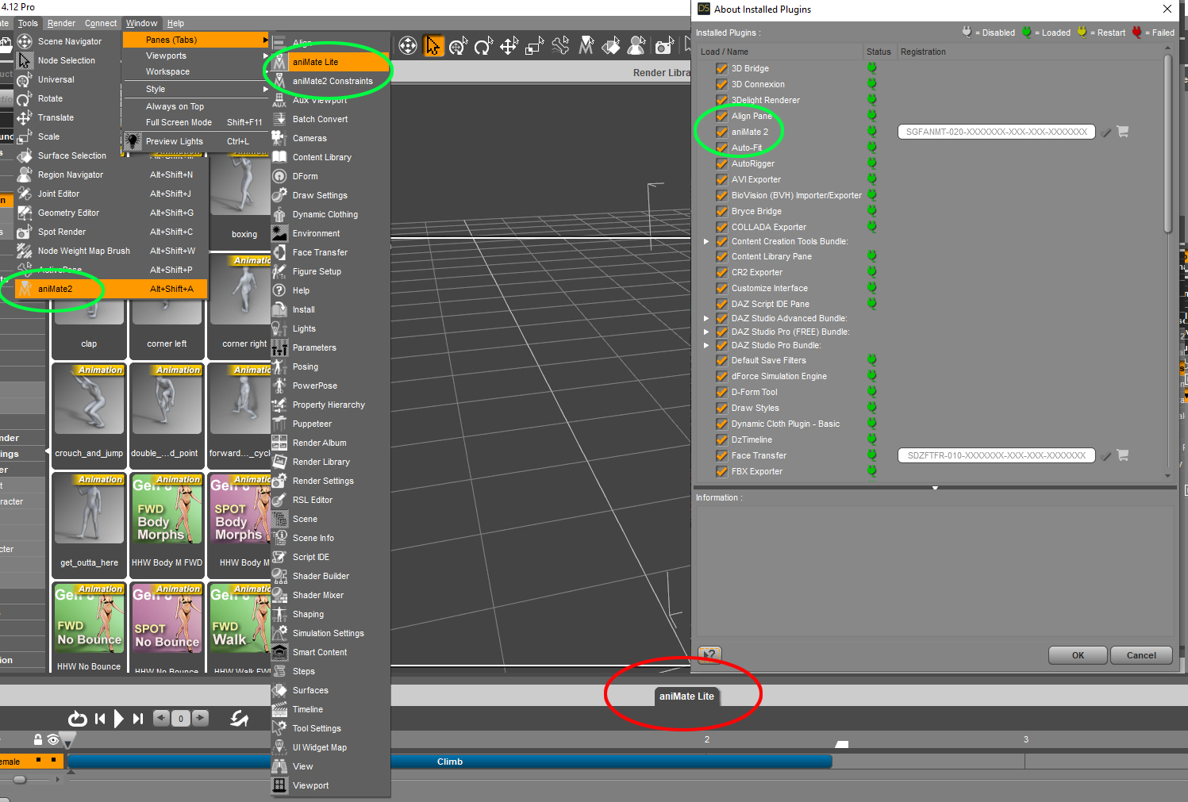Click the Surfaces pane icon
The height and width of the screenshot is (802, 1188).
click(279, 690)
